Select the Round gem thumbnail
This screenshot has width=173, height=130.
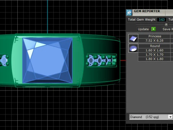coord(133,48)
